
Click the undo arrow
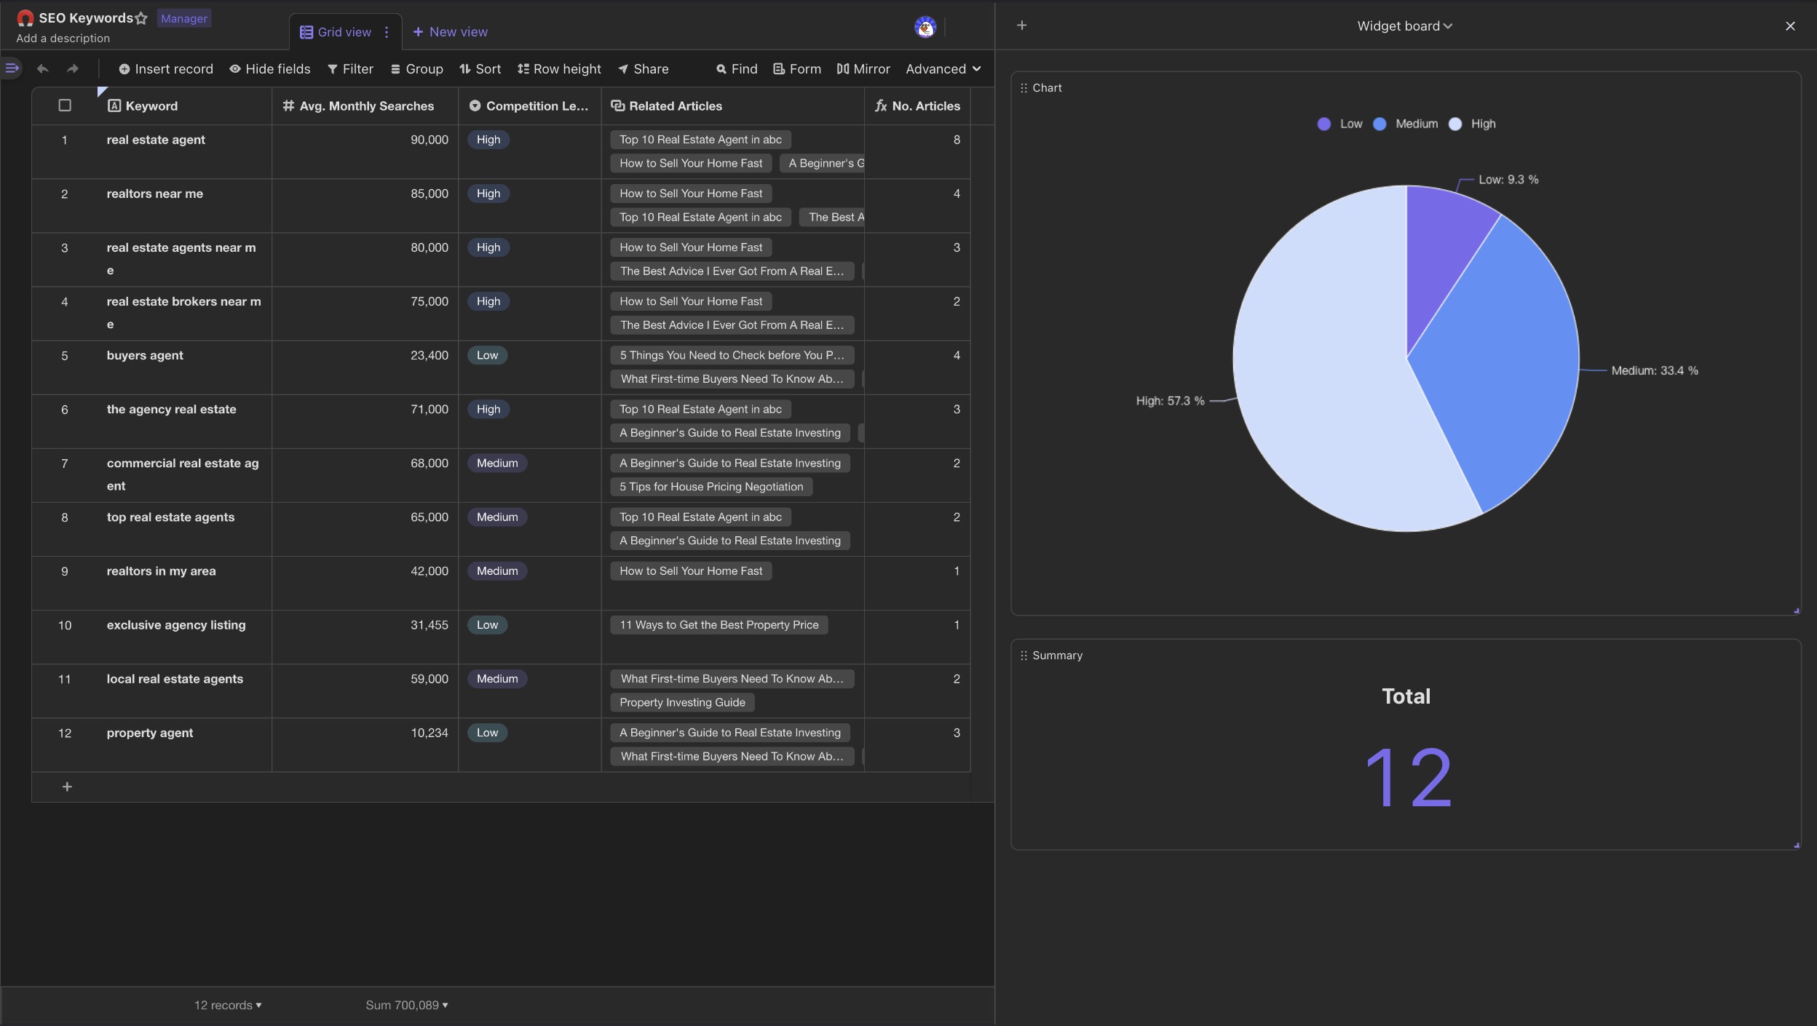(x=43, y=68)
